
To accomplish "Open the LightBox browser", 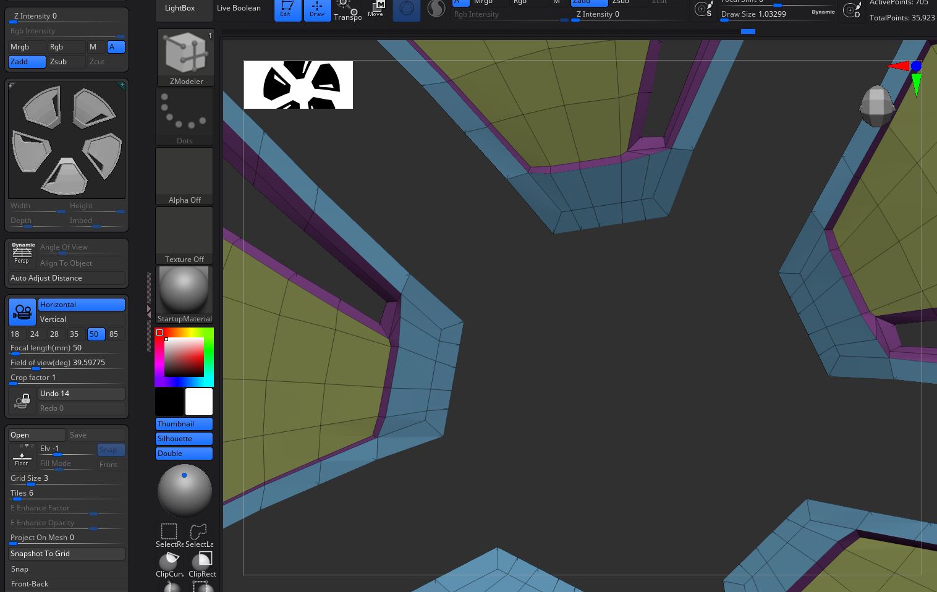I will (180, 8).
